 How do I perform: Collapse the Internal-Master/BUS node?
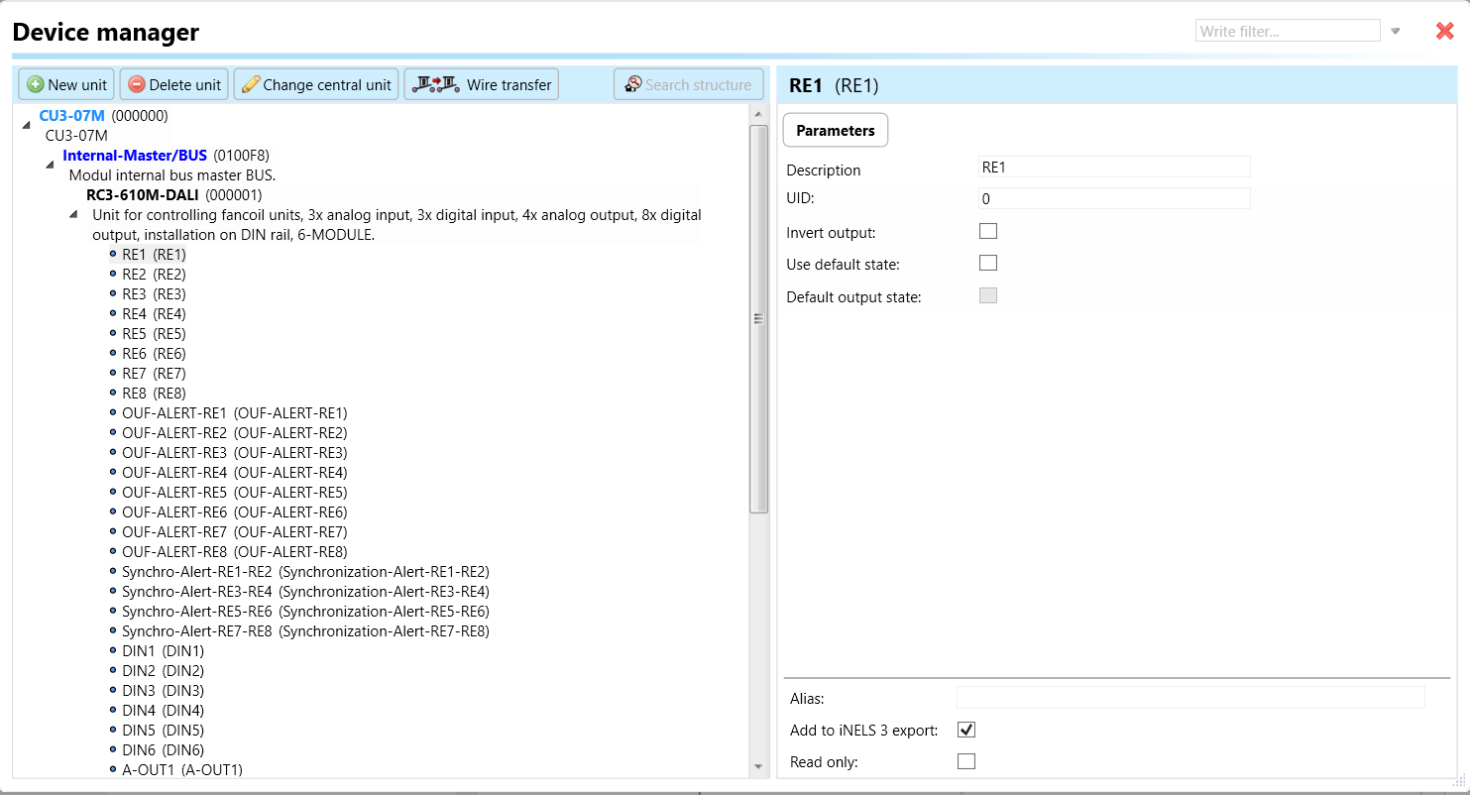[50, 165]
